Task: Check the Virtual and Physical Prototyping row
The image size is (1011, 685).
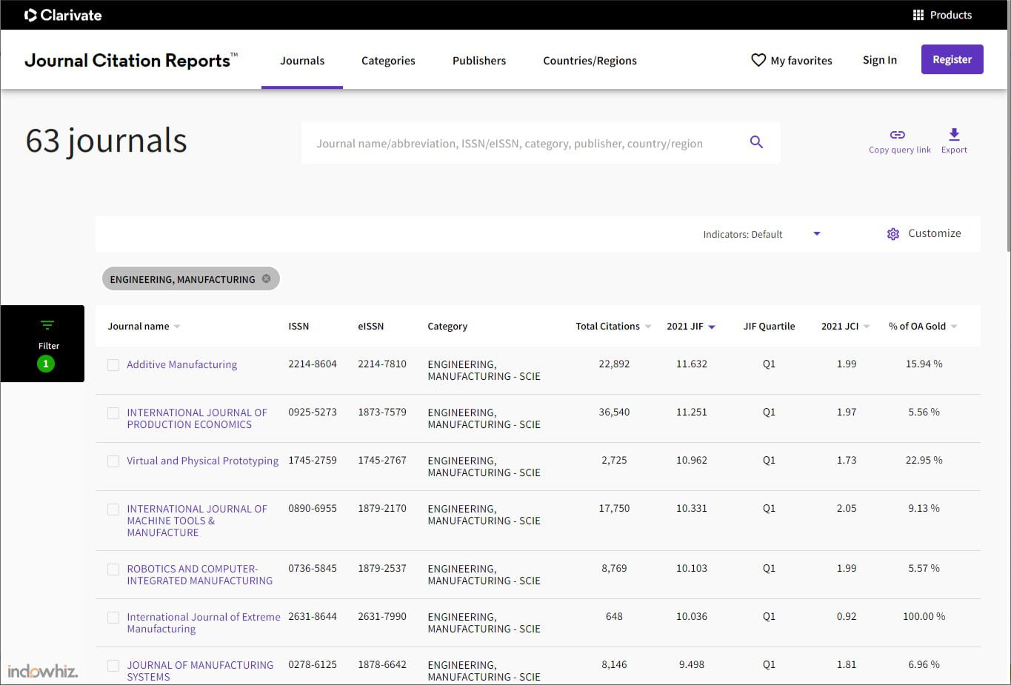Action: coord(113,461)
